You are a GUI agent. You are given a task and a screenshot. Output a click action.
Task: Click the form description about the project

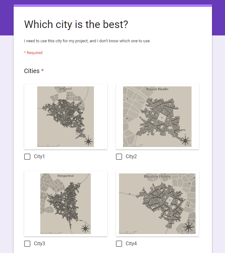pos(87,41)
